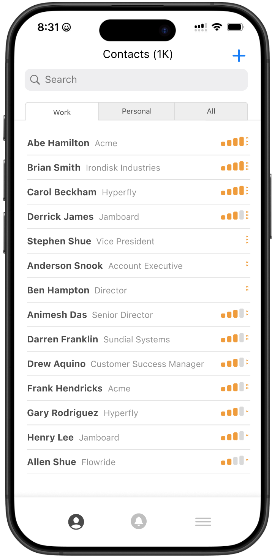
Task: Open the notifications bell icon
Action: 139,521
